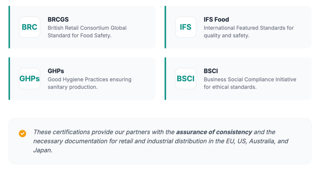Click the Business Social Compliance Initiative description
This screenshot has height=169, width=322.
click(x=250, y=83)
